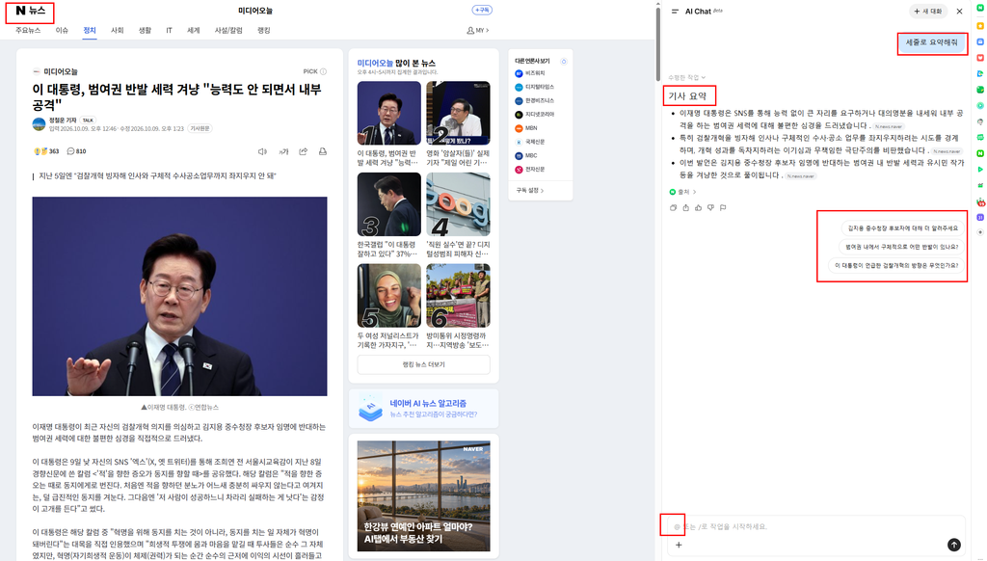Open MBN in other press list
The height and width of the screenshot is (561, 987).
click(526, 128)
